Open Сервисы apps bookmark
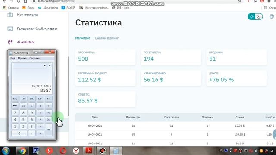Viewport: 276px width, 155px height. pos(11,8)
